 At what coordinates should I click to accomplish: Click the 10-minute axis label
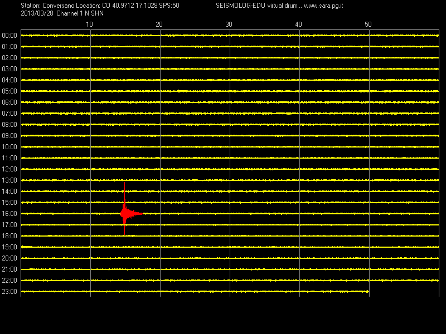tap(89, 24)
